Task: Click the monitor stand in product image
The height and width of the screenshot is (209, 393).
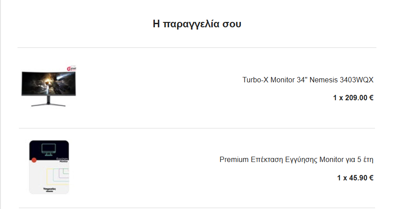Action: point(48,101)
